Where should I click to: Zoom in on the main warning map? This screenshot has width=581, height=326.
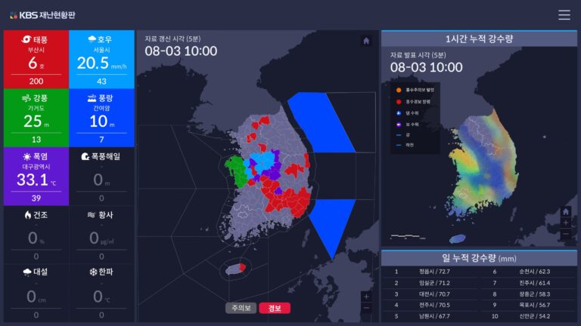pyautogui.click(x=366, y=297)
